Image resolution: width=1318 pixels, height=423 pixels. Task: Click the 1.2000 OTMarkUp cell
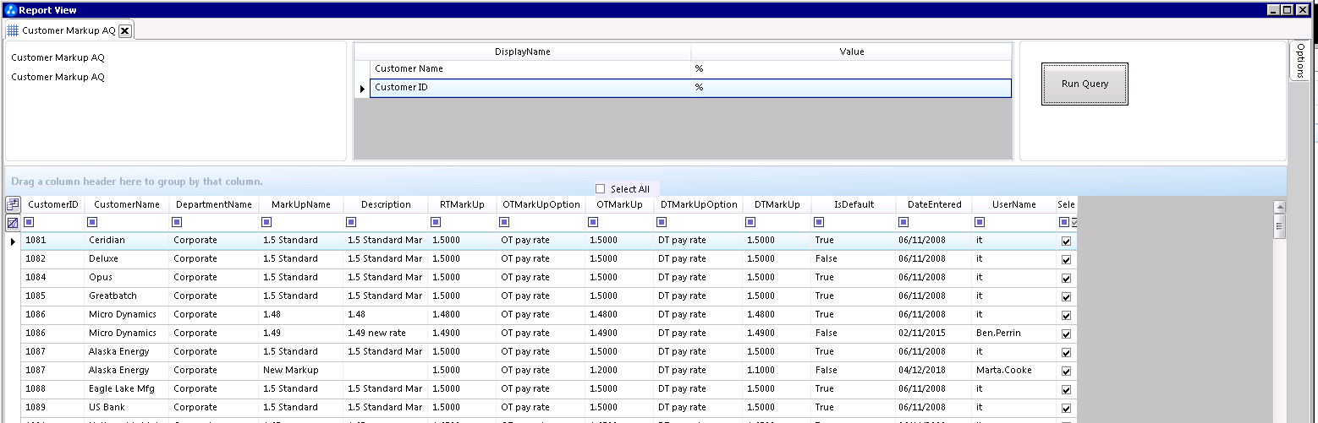(x=619, y=371)
